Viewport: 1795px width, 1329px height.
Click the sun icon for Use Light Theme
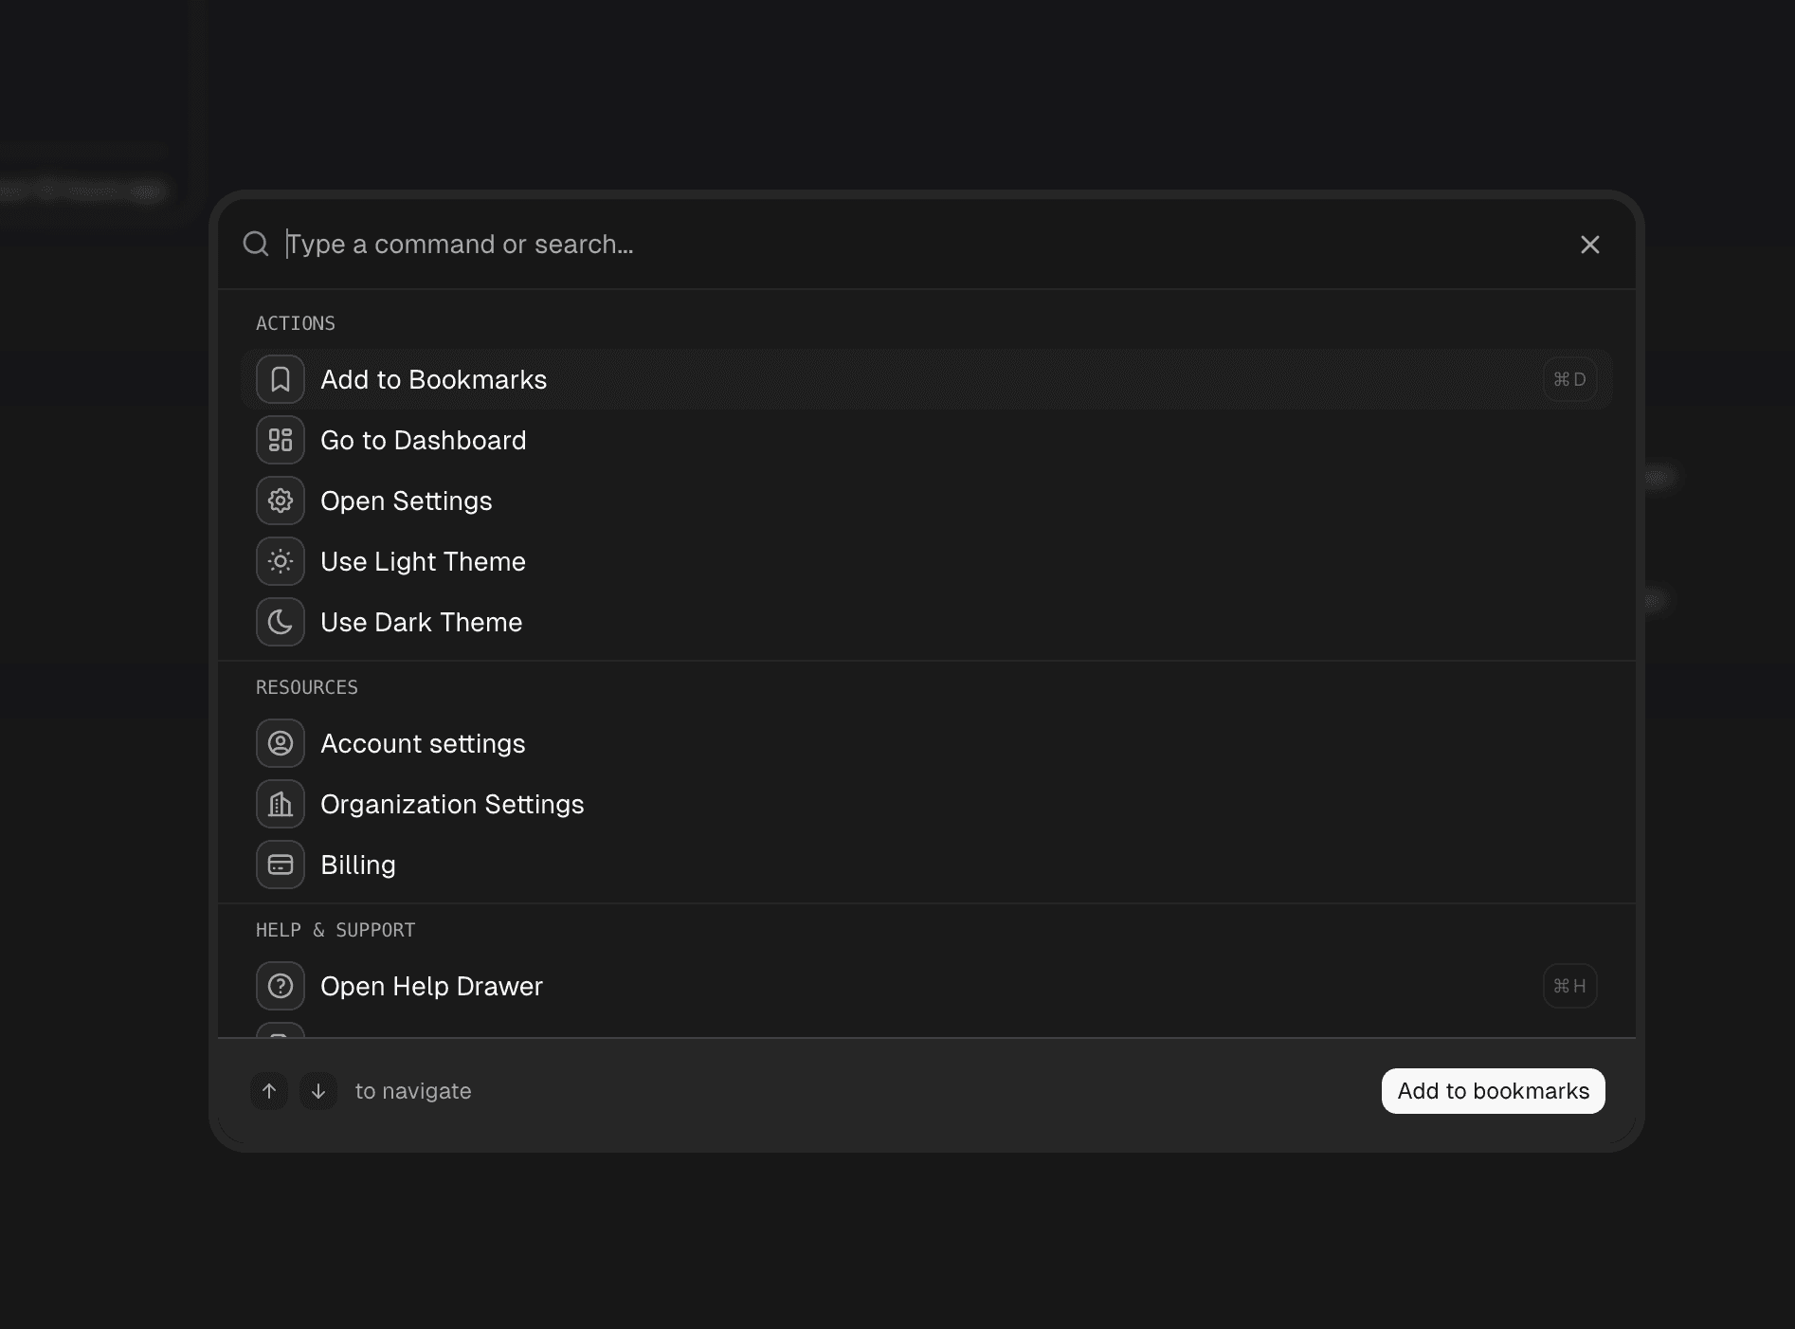[280, 561]
